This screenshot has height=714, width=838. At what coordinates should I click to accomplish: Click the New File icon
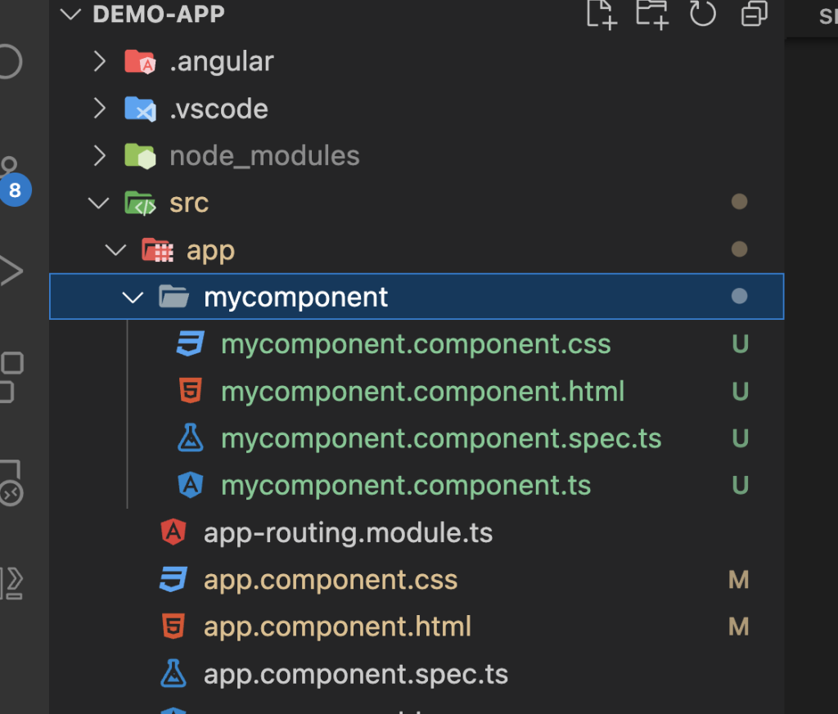click(x=601, y=14)
